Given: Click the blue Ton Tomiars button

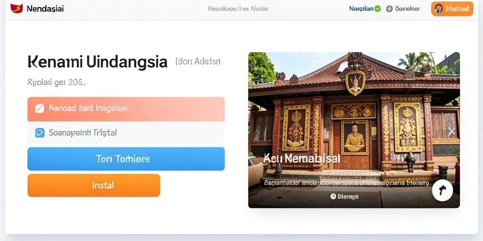Looking at the screenshot, I should [x=126, y=159].
